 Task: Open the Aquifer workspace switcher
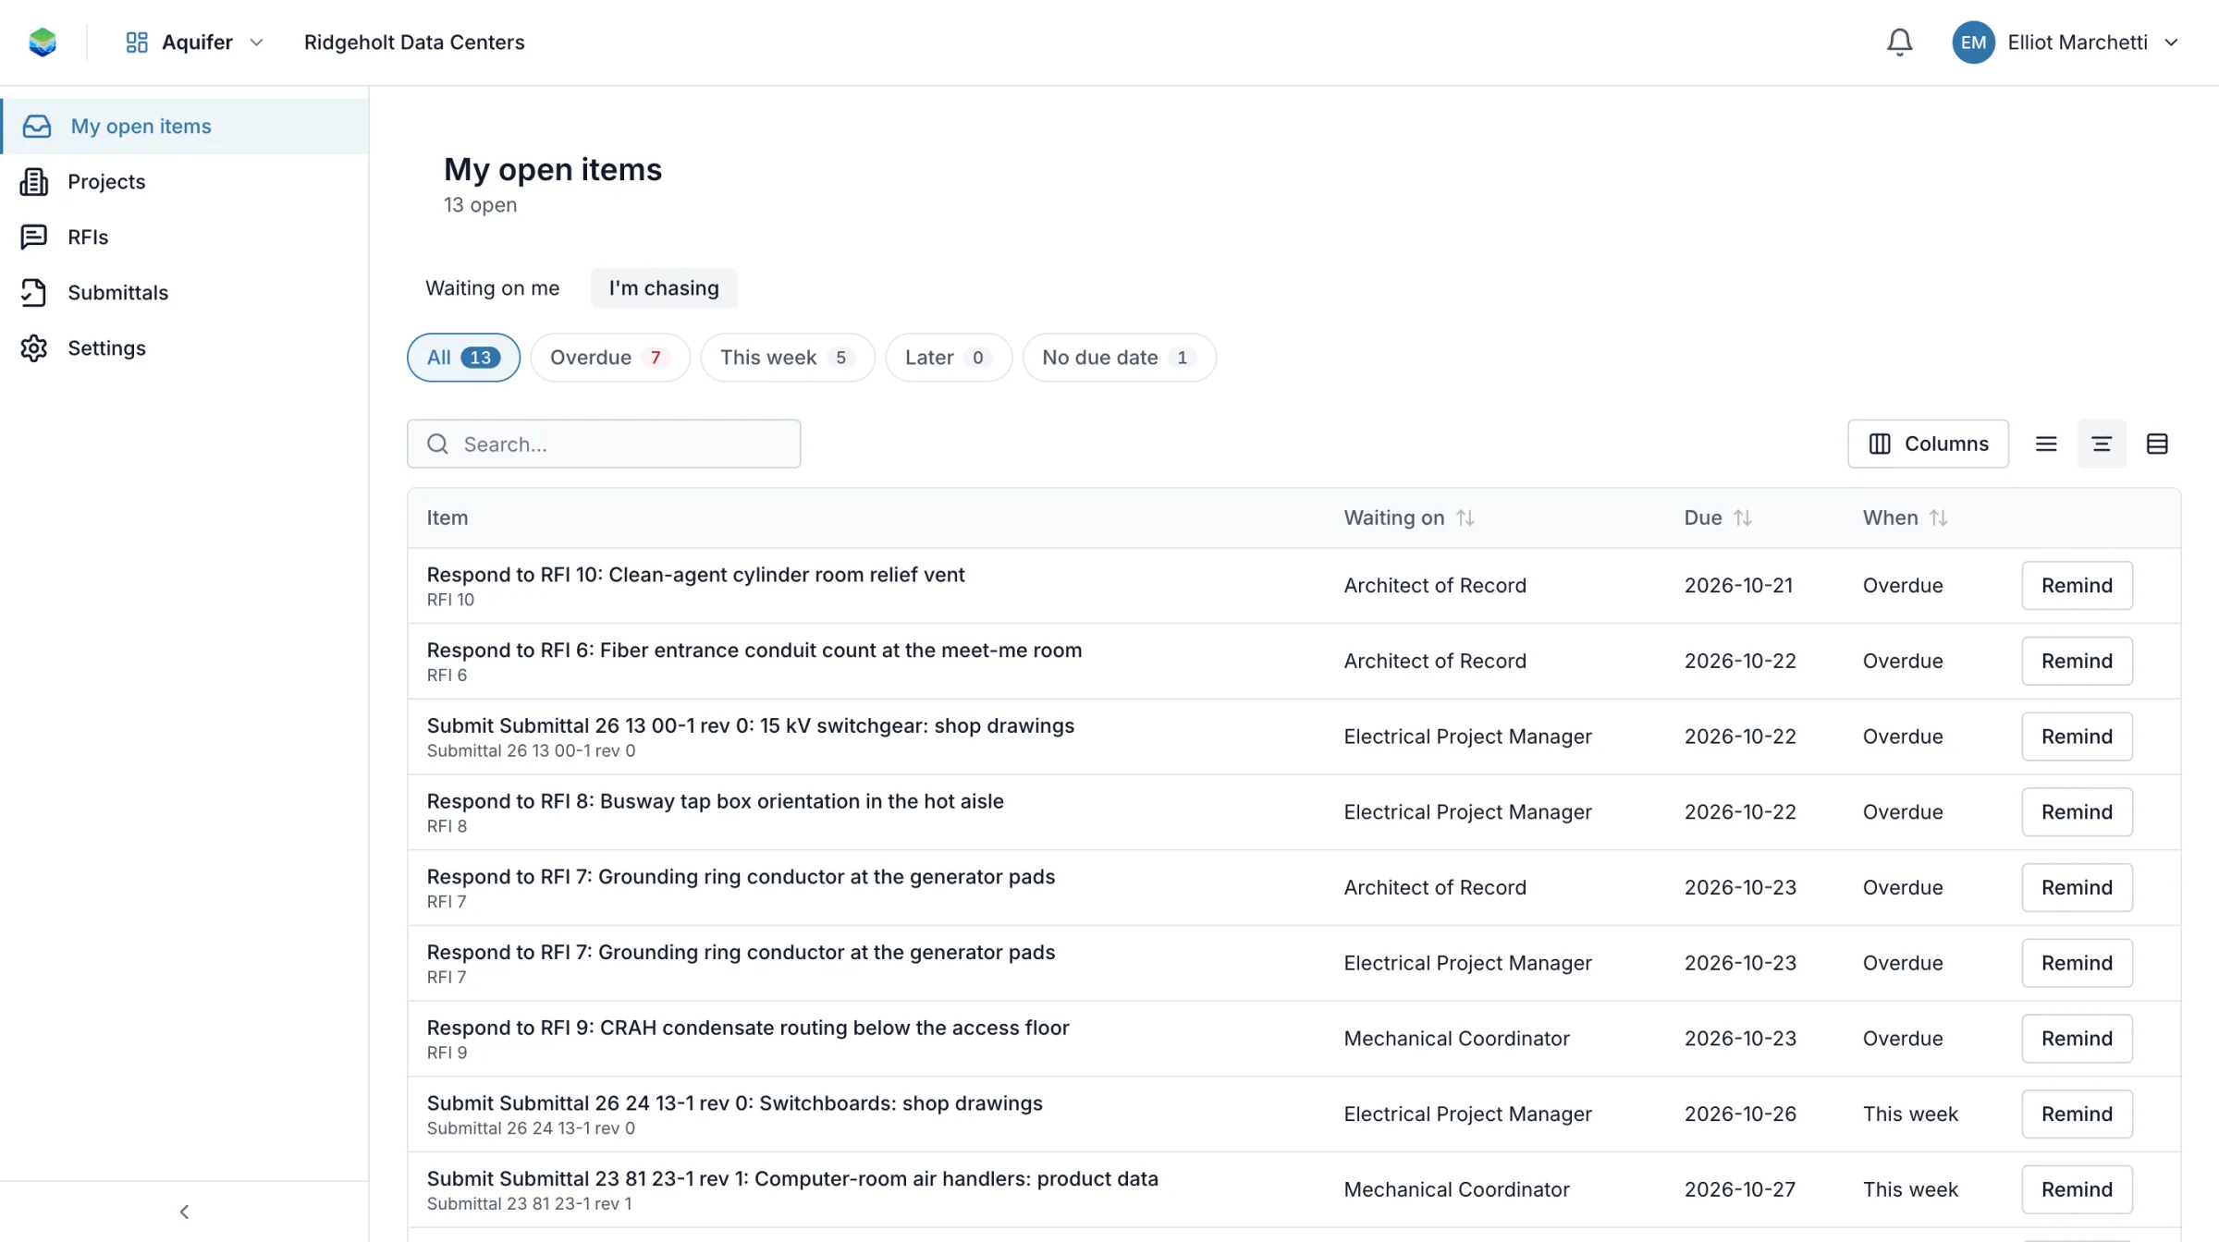tap(195, 43)
